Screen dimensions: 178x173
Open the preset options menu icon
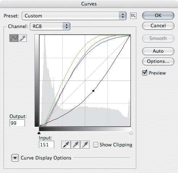coord(133,16)
